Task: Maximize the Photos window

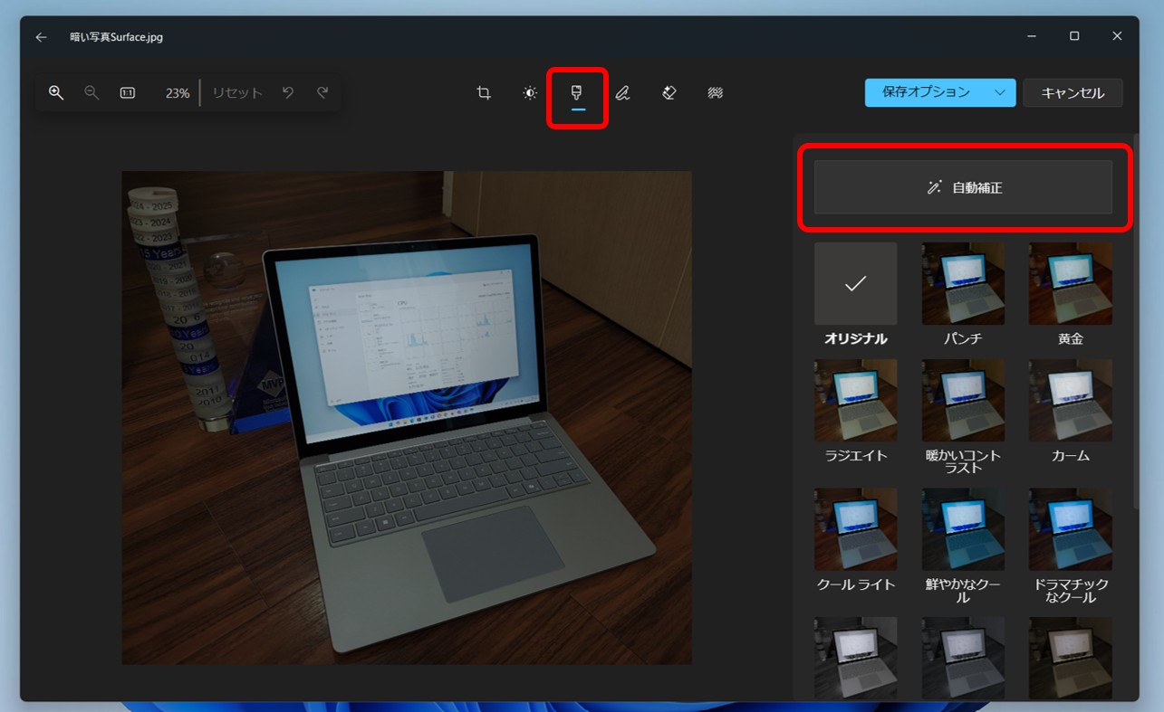Action: (1074, 36)
